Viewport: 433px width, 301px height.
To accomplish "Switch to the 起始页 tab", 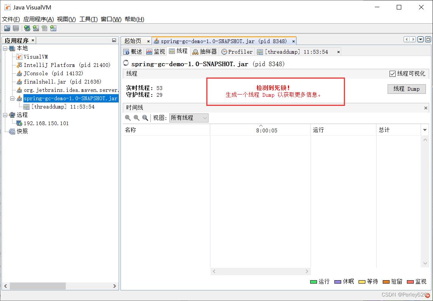I will click(133, 41).
